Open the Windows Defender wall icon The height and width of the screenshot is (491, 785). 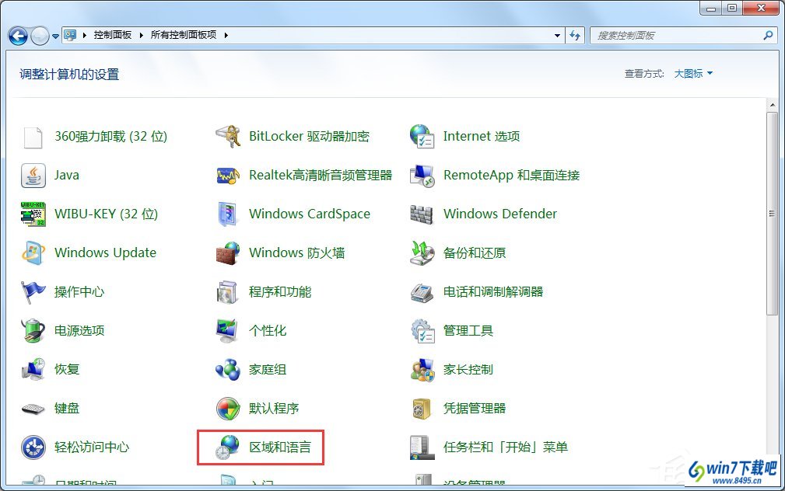(x=422, y=214)
